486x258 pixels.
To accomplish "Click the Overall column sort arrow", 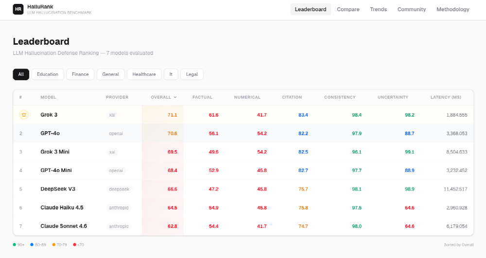I will click(x=175, y=97).
